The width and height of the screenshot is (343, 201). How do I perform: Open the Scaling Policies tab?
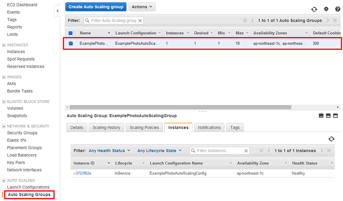(x=144, y=128)
